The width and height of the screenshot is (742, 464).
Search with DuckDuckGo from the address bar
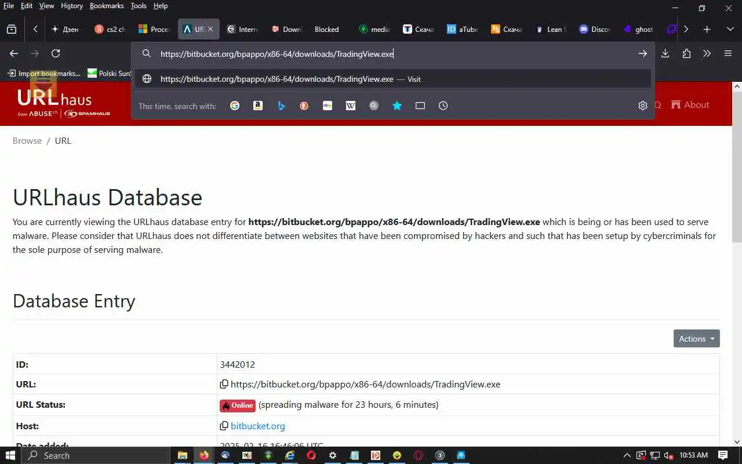[304, 106]
